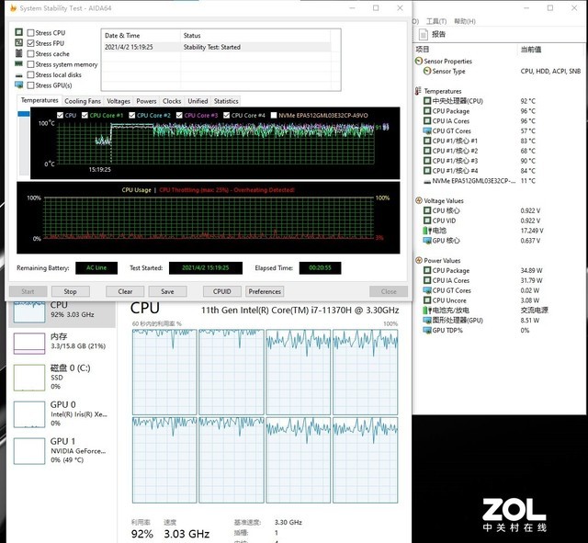The image size is (588, 543).
Task: Click the NVMe drive sensor icon
Action: pyautogui.click(x=427, y=182)
